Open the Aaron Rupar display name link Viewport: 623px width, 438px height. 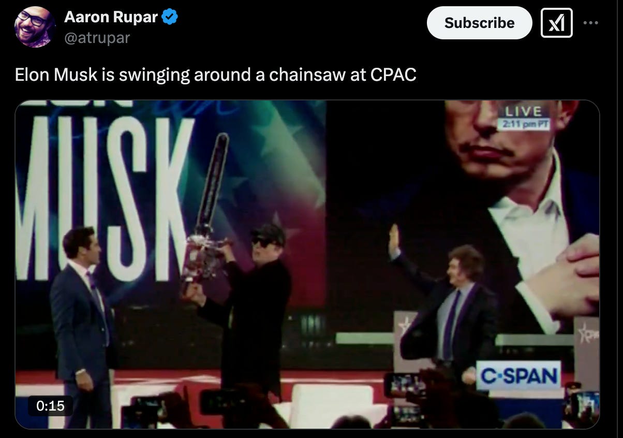point(111,17)
